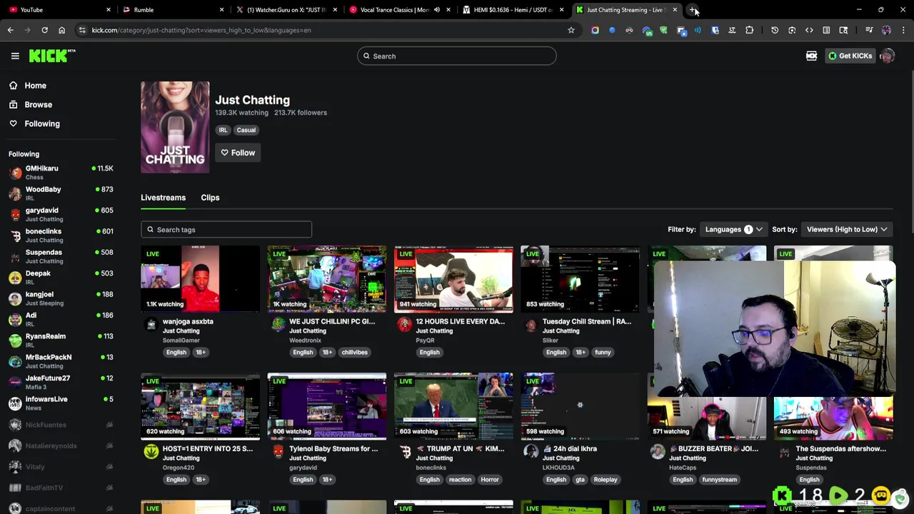
Task: Click the browser back arrow
Action: pyautogui.click(x=10, y=30)
